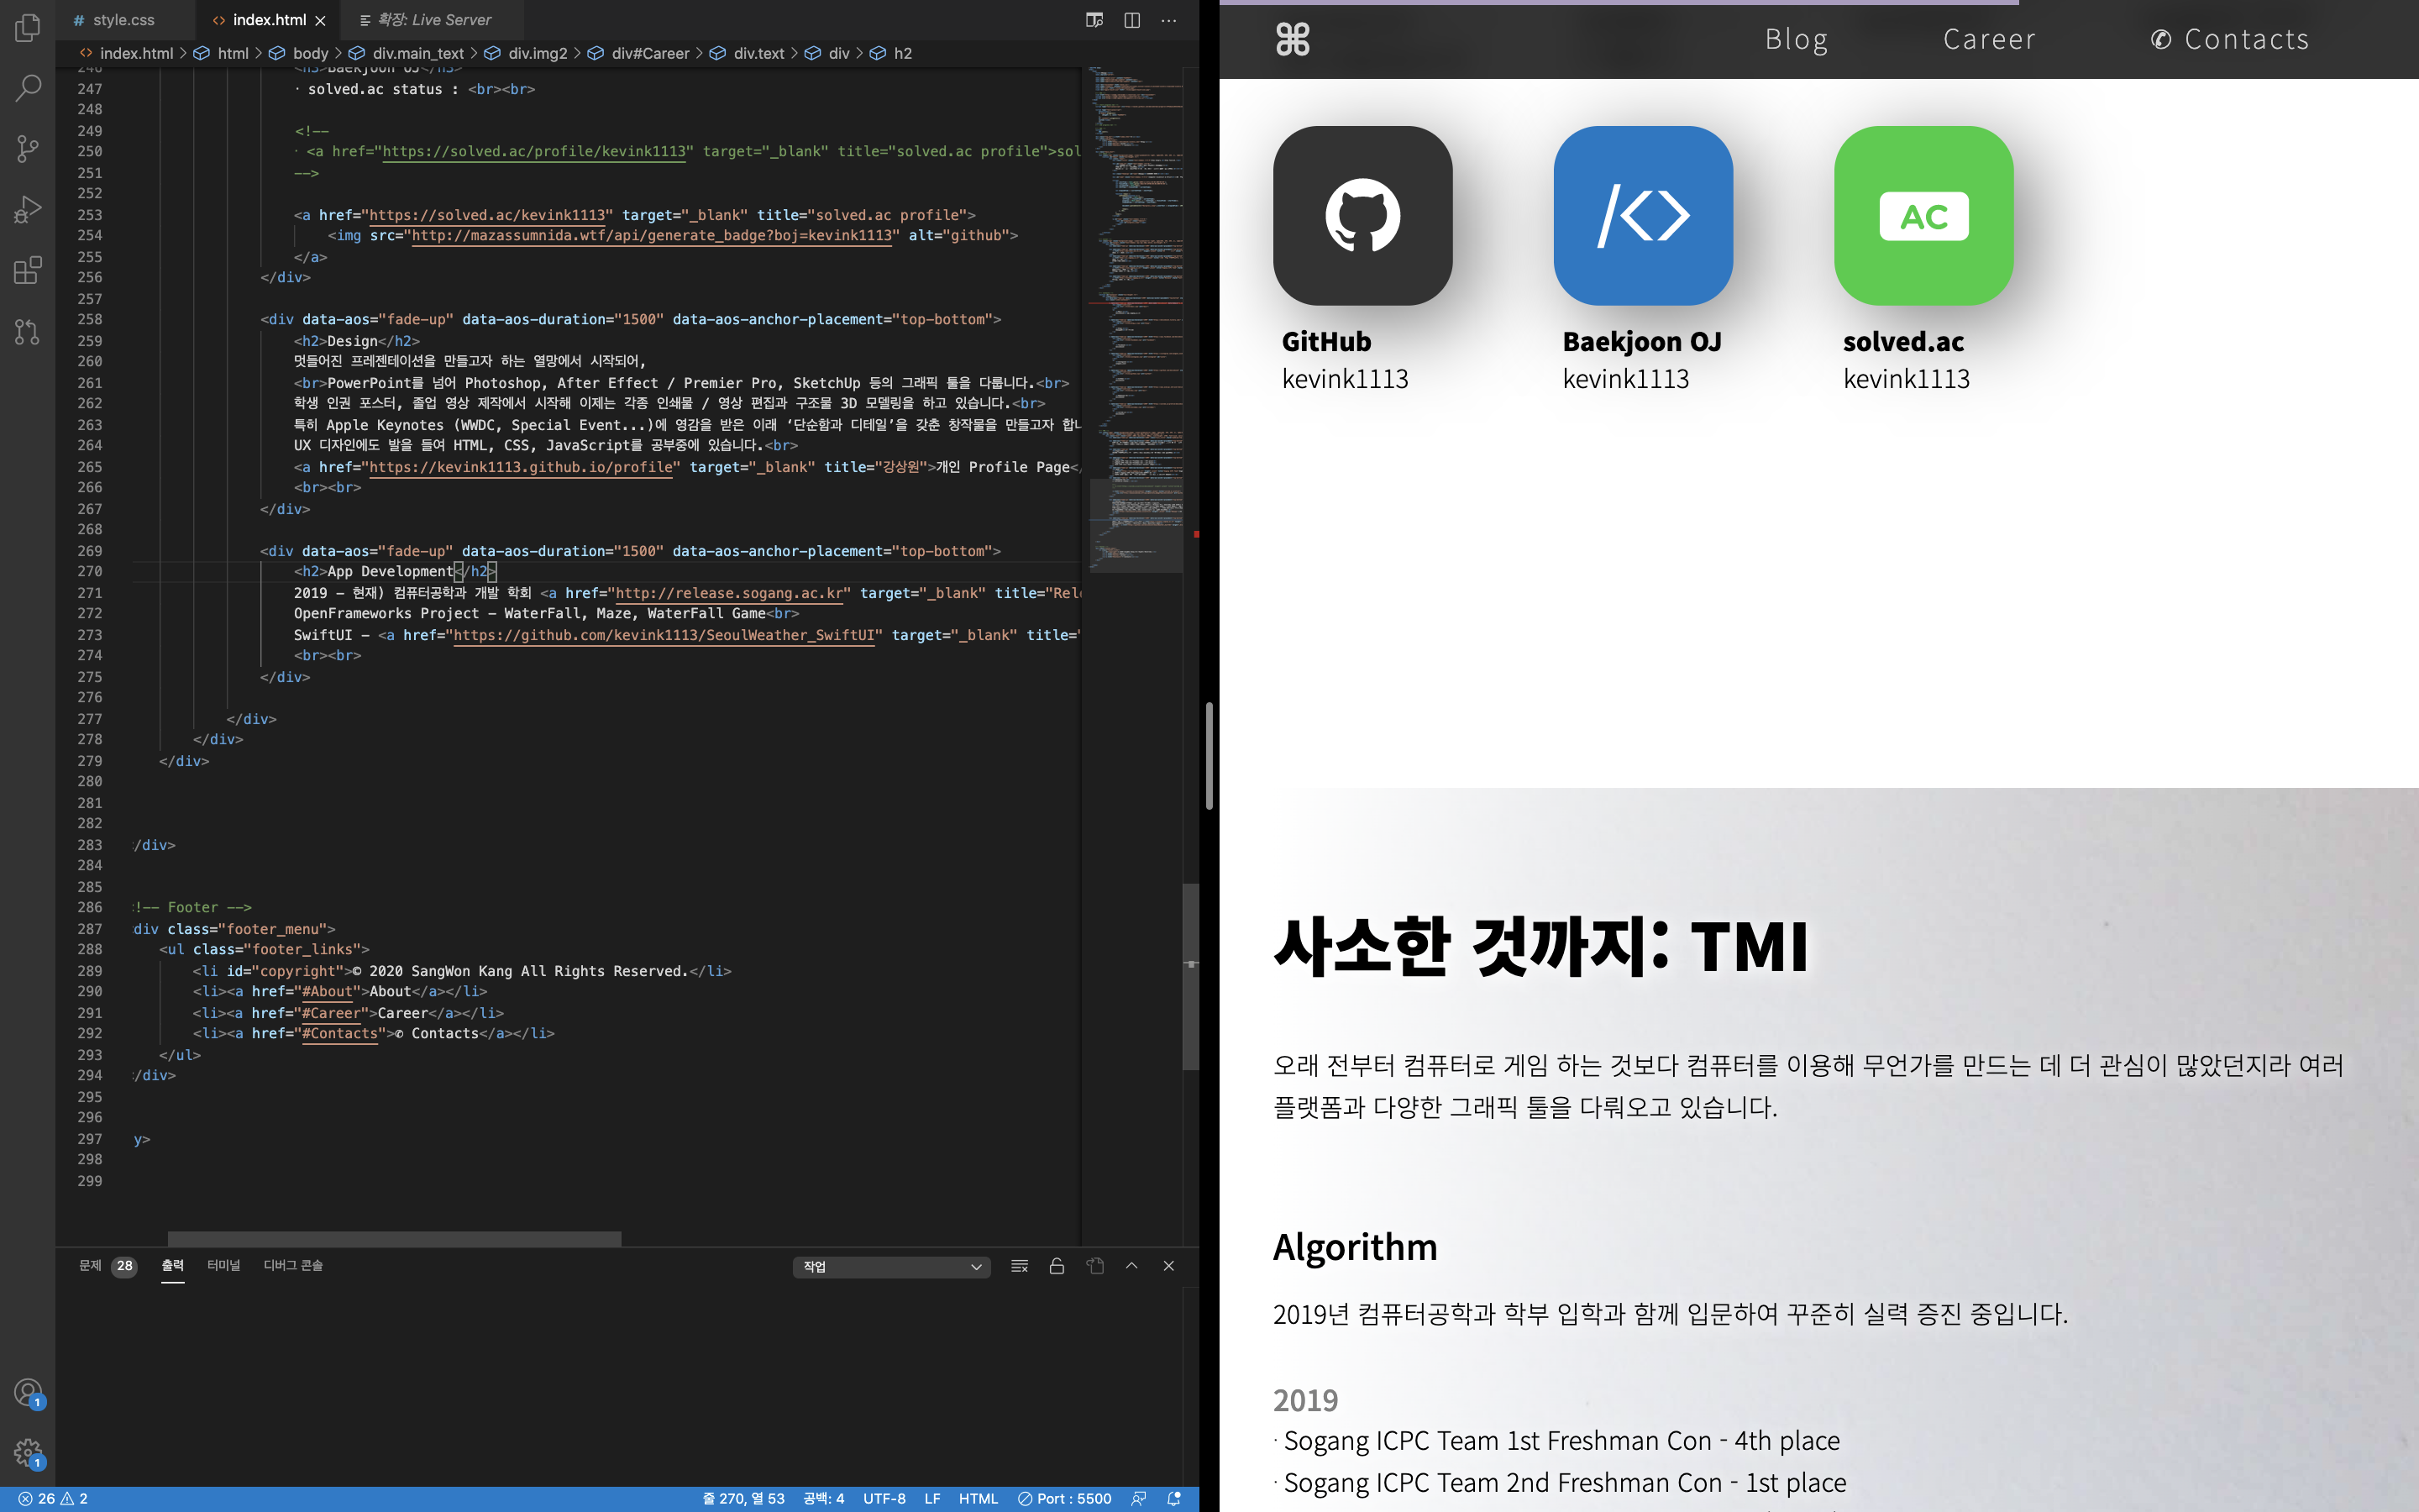Click the GitHub app icon in preview
Screen dimensions: 2419x1512
(1362, 215)
